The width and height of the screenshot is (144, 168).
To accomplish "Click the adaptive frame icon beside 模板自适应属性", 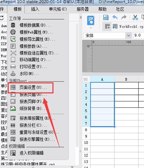I will 13,53.
